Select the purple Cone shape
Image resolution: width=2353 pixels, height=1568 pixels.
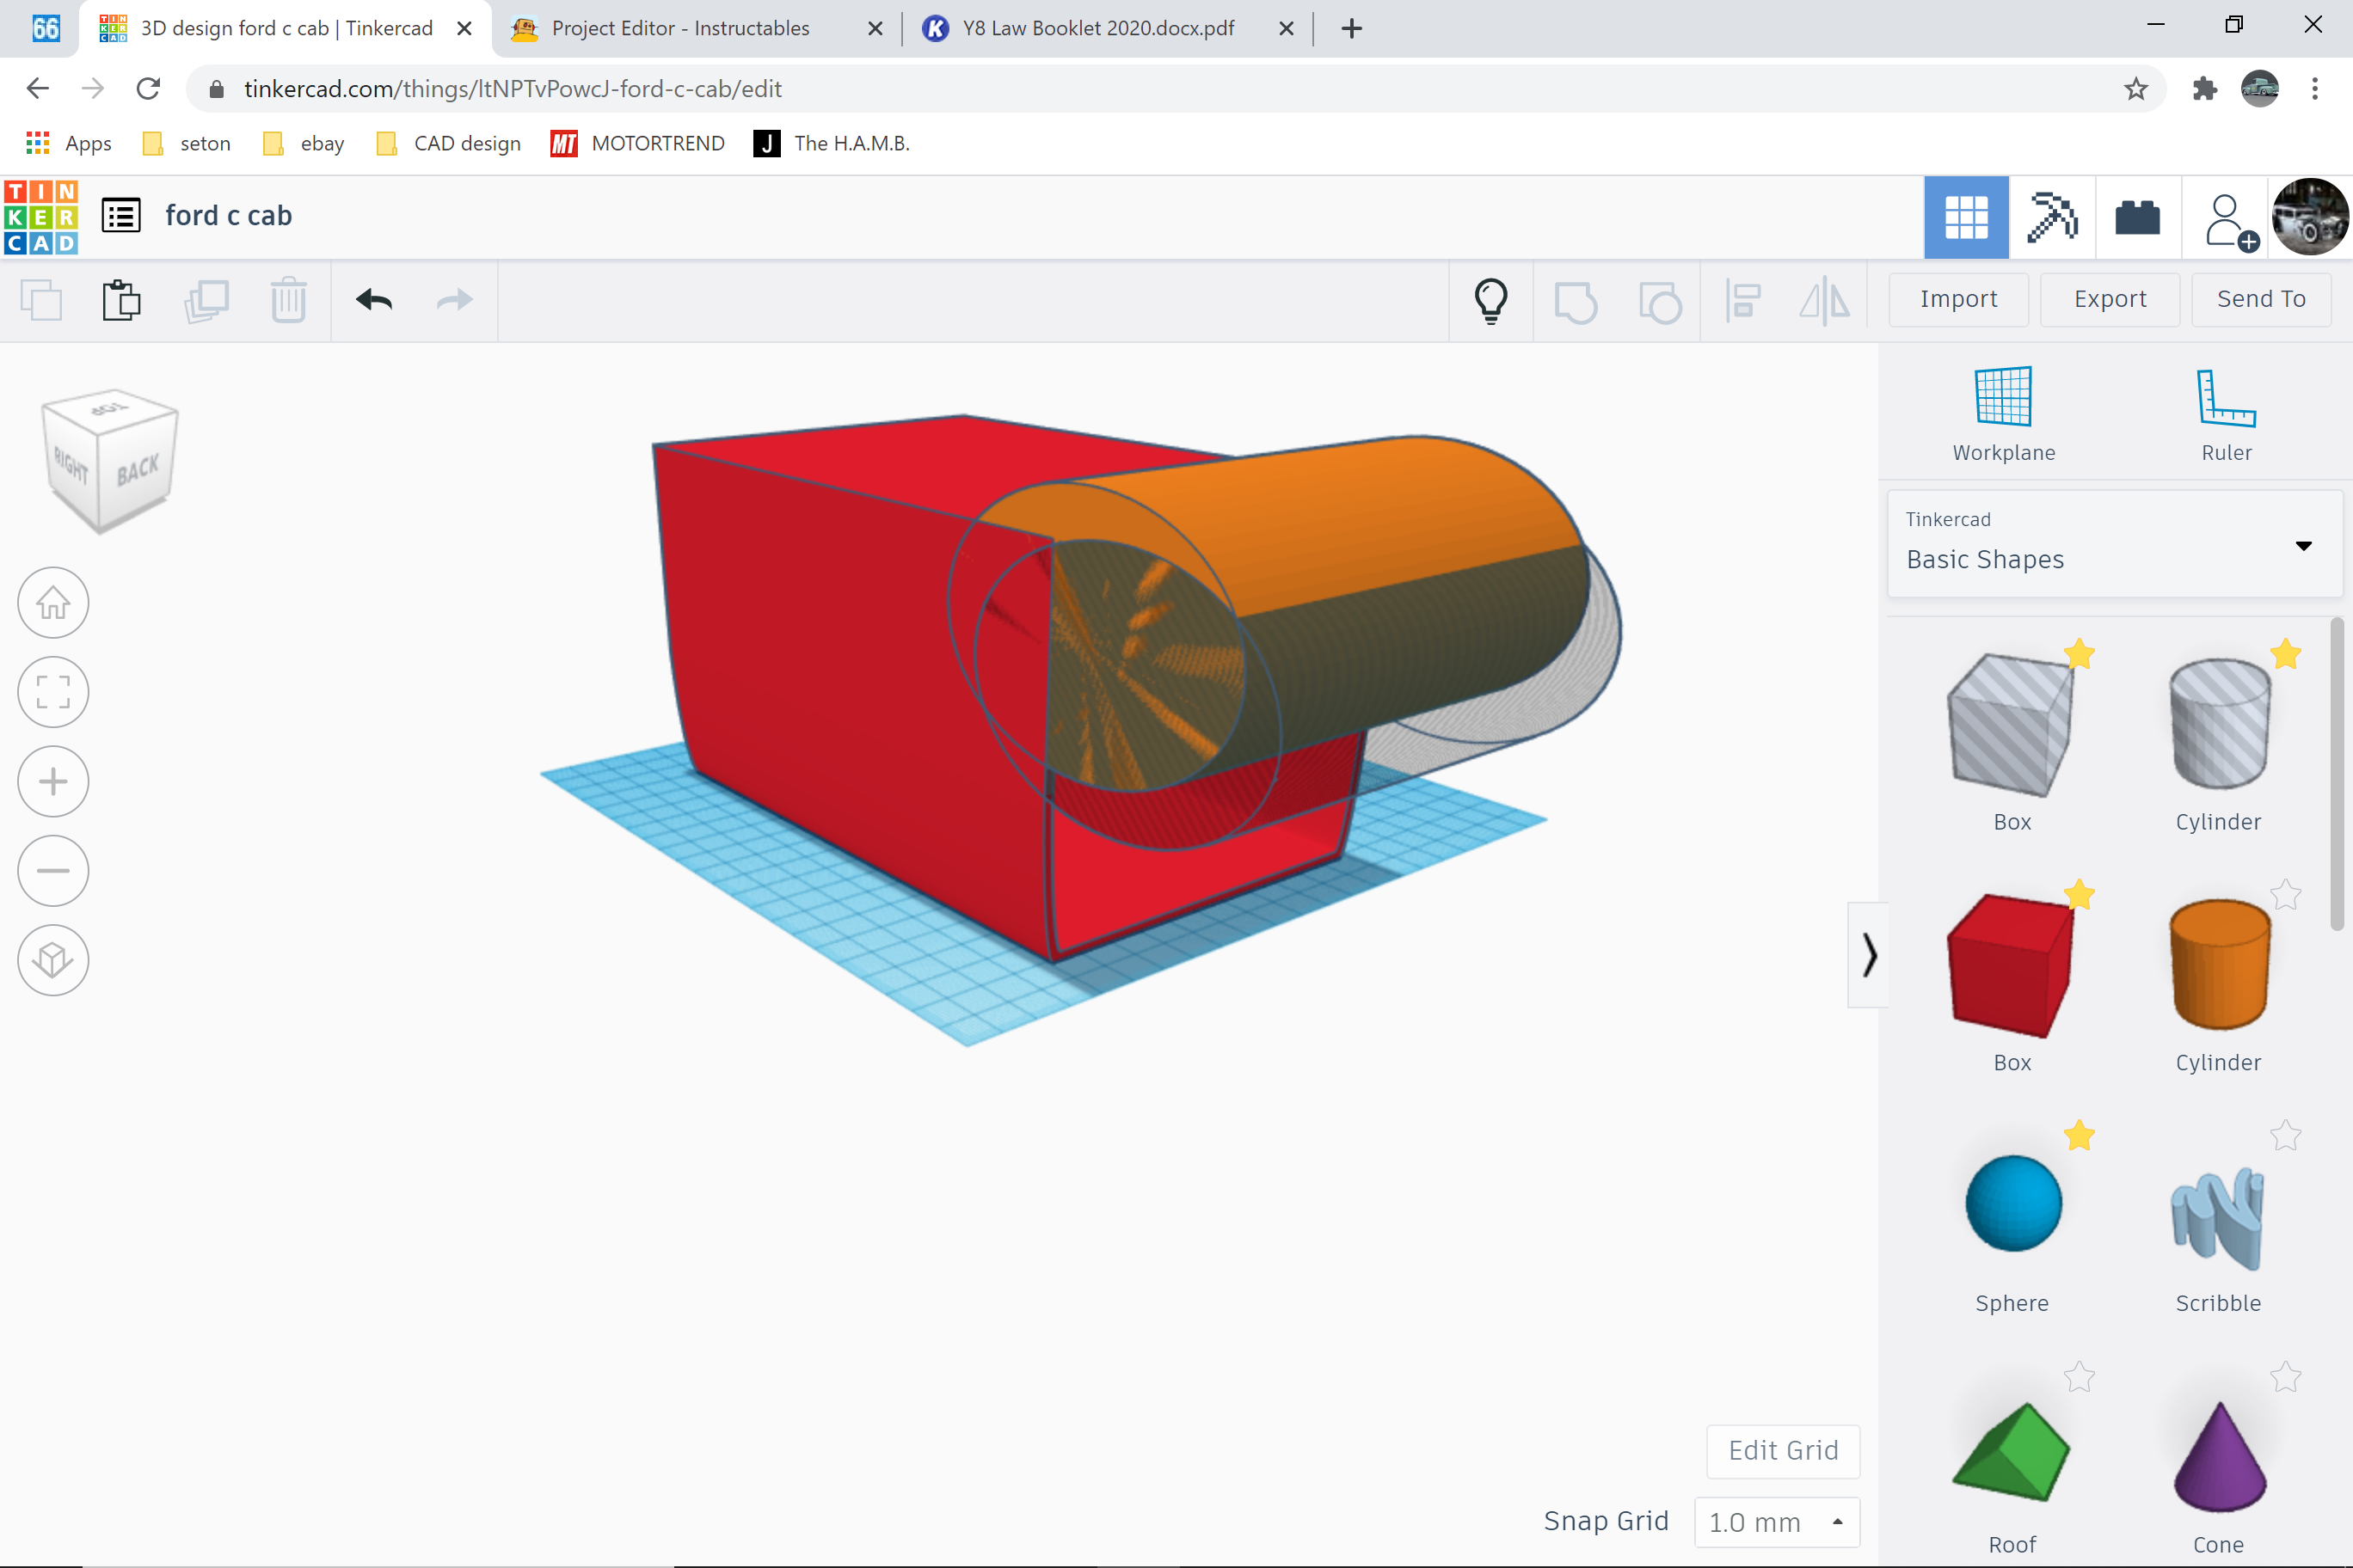(x=2219, y=1455)
